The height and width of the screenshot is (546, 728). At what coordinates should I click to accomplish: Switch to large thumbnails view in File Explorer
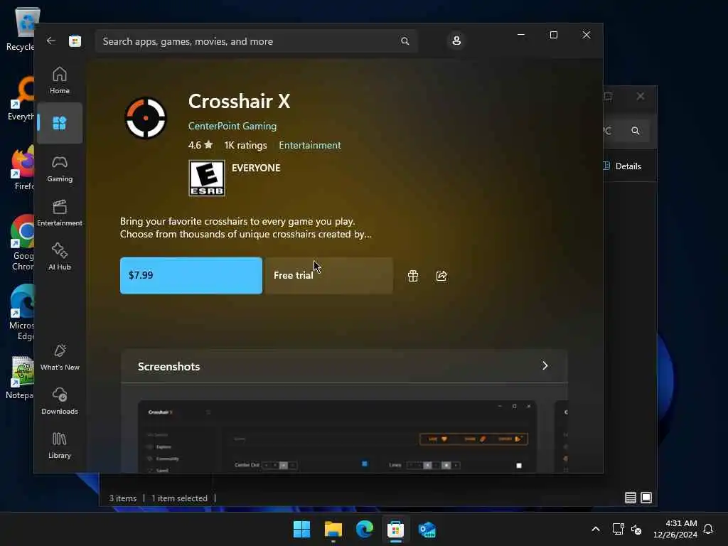[646, 498]
